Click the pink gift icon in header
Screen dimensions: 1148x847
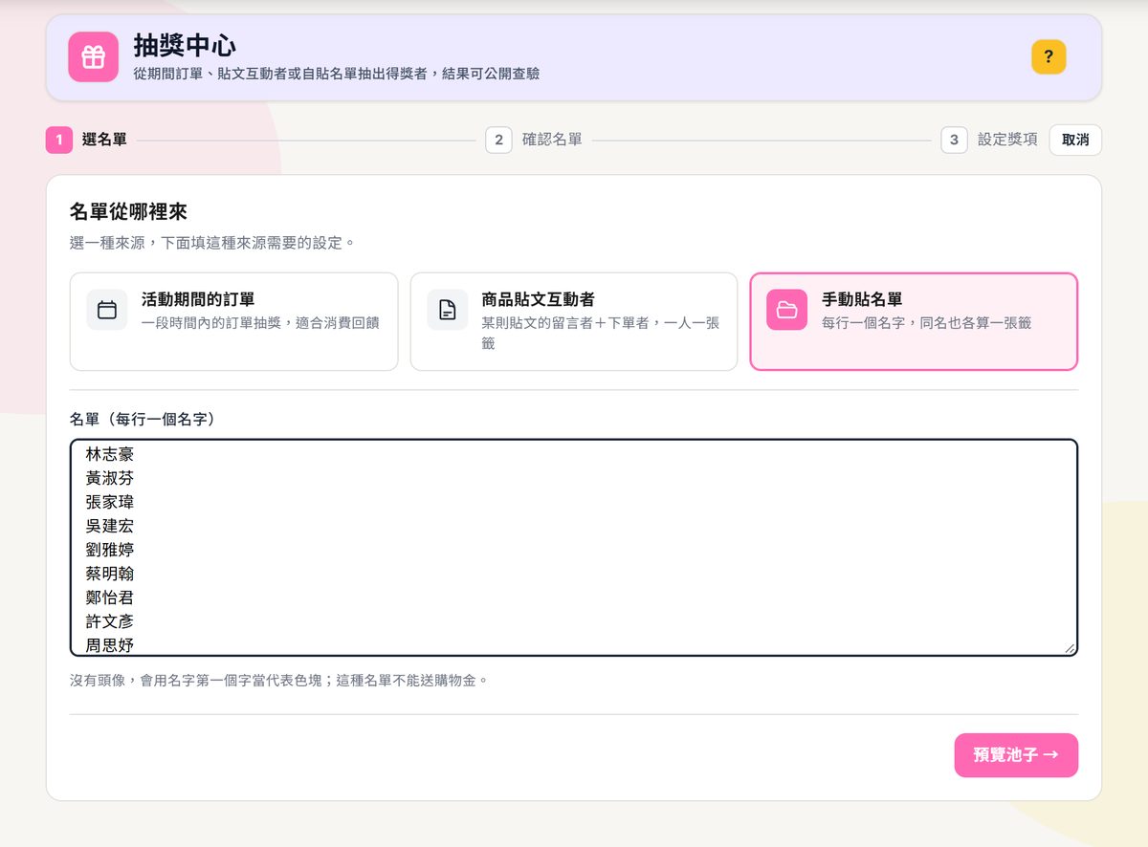93,57
